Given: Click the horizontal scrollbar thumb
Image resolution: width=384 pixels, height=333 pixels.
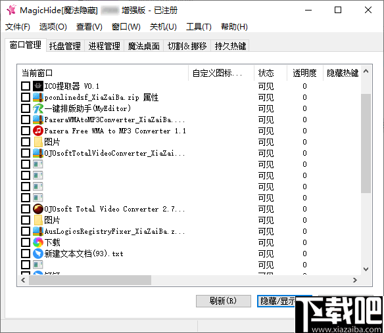Looking at the screenshot, I should pyautogui.click(x=90, y=280).
